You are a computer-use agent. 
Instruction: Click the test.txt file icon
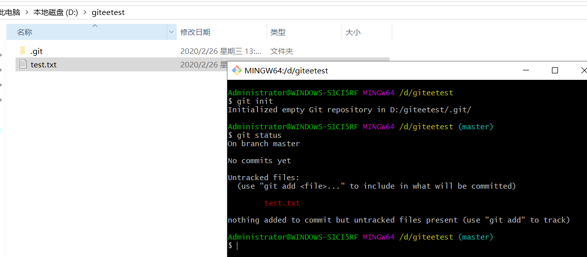pyautogui.click(x=23, y=64)
